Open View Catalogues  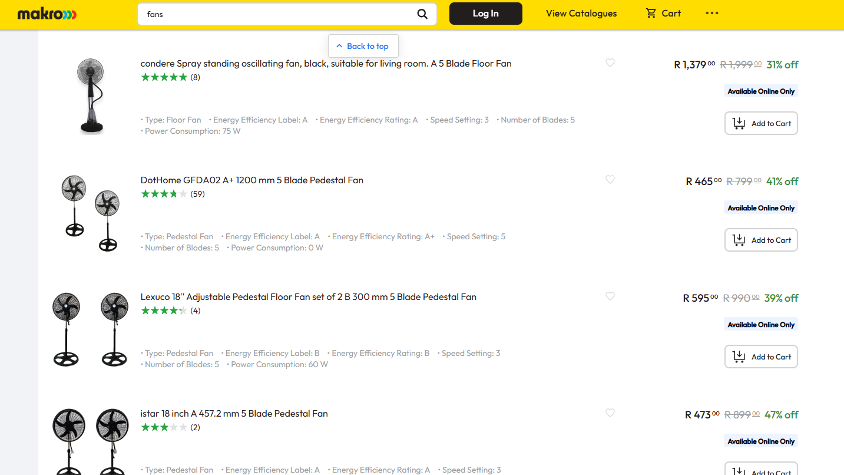tap(581, 14)
